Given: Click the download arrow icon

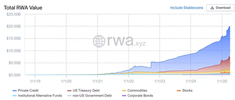Looking at the screenshot, I should coord(212,8).
